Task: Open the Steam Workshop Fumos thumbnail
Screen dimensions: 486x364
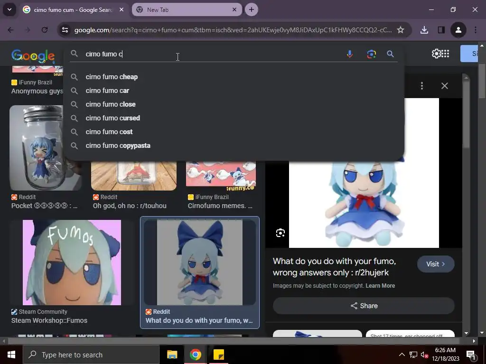Action: coord(72,263)
